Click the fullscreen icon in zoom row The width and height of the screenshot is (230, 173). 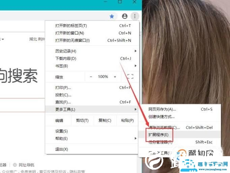point(130,76)
